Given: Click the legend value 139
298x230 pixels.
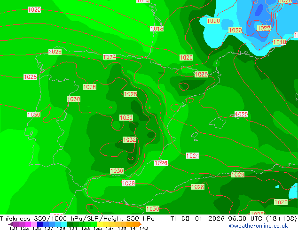Looking at the screenshot, I should click(x=122, y=228).
